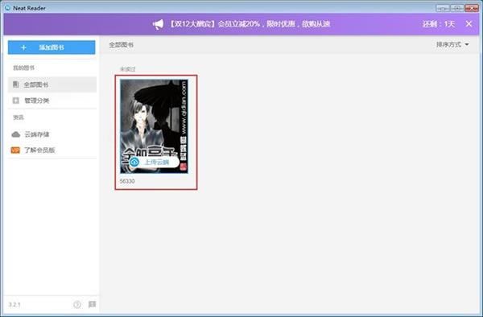Screen dimensions: 483x317
Task: Click the VIP badge for 了解会员版
Action: [15, 150]
